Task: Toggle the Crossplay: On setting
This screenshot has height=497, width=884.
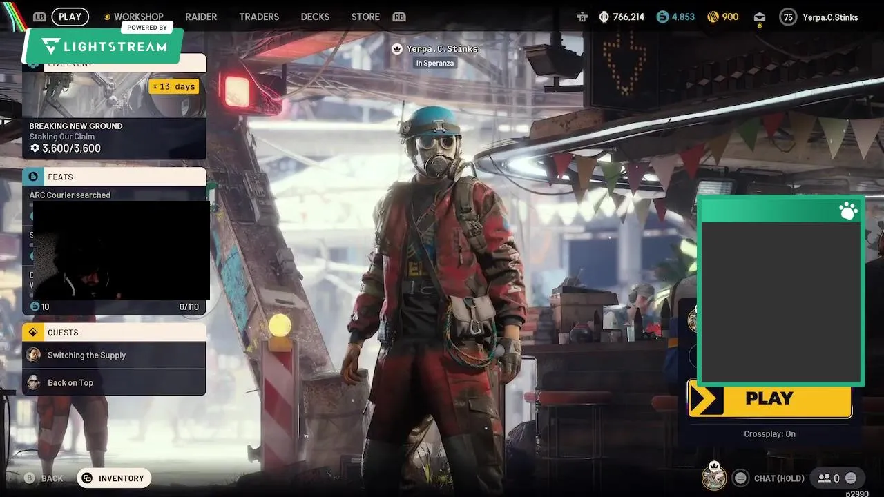Action: pos(769,434)
